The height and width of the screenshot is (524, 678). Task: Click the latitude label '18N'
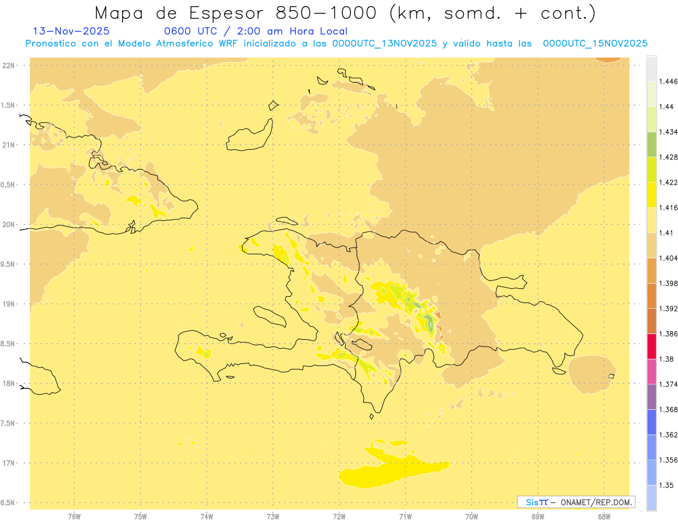(x=8, y=383)
